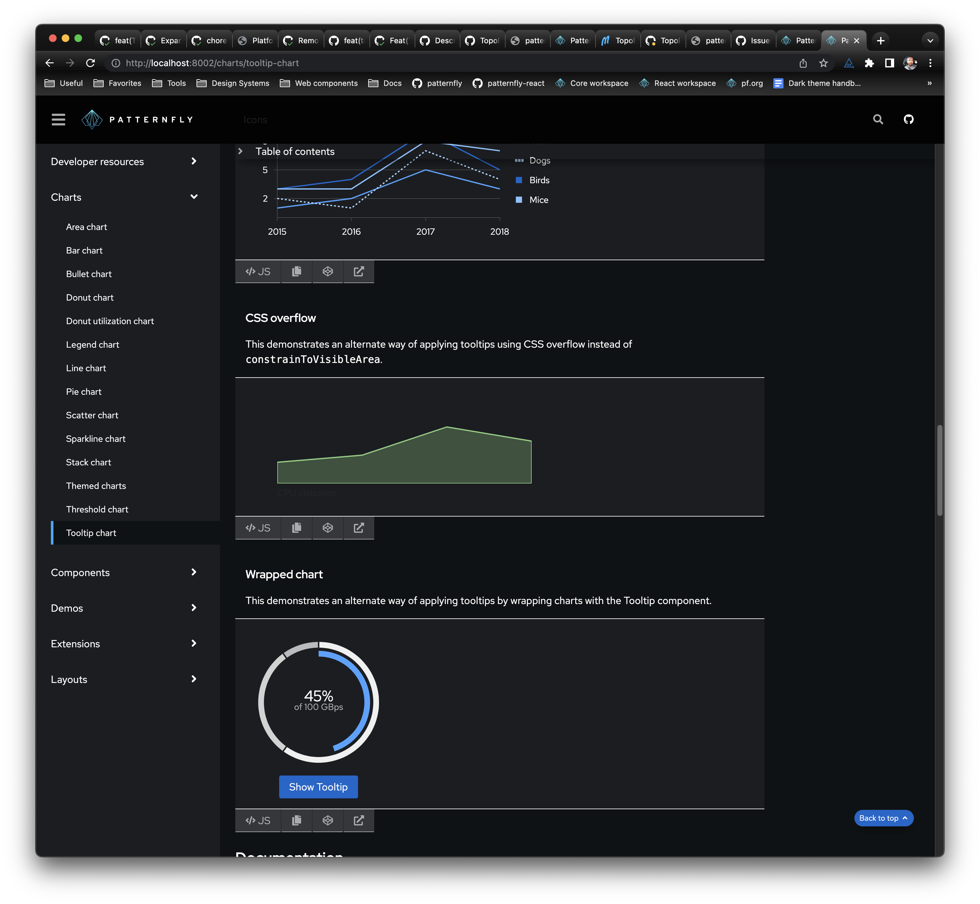Toggle Birds series in chart legend
The height and width of the screenshot is (904, 980).
tap(539, 180)
